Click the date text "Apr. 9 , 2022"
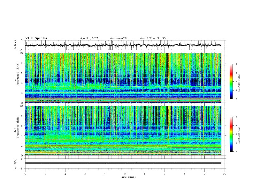The width and height of the screenshot is (253, 195). 89,38
